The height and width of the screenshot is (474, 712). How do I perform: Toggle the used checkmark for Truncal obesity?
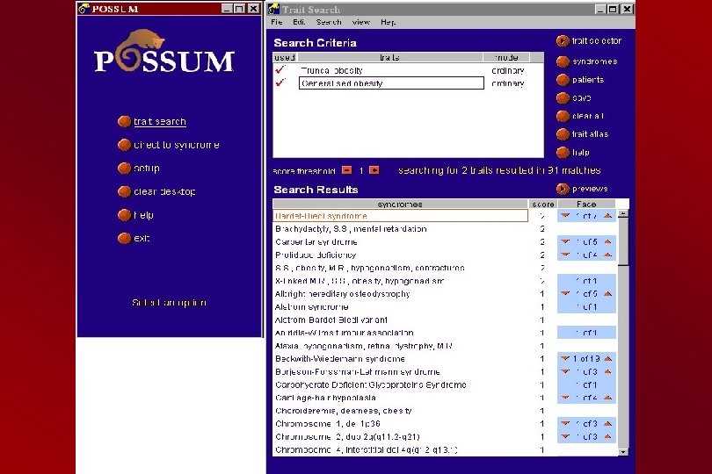point(280,70)
